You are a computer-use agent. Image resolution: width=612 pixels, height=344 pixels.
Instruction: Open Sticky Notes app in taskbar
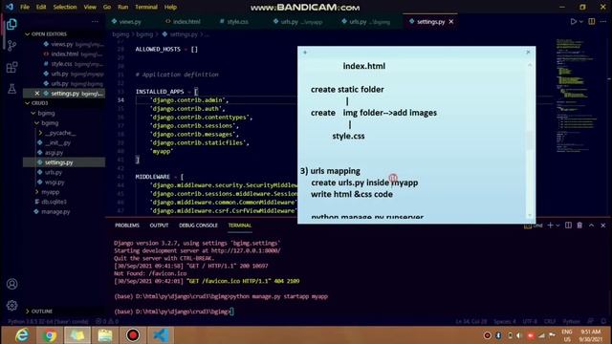[77, 335]
